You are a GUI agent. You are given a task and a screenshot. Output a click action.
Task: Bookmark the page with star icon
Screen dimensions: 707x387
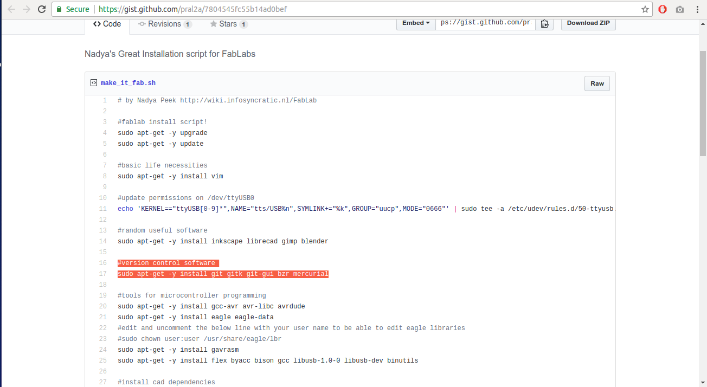coord(645,9)
